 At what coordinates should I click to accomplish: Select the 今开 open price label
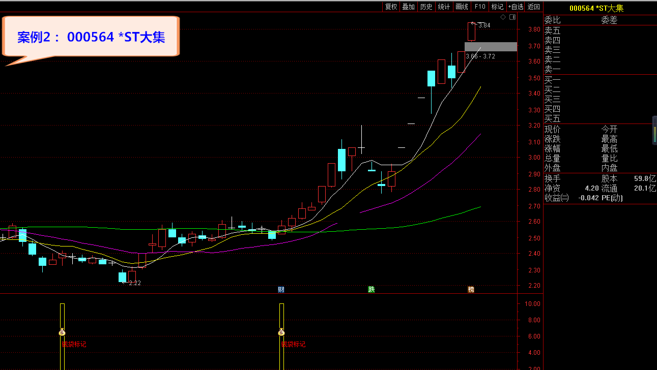(x=609, y=130)
